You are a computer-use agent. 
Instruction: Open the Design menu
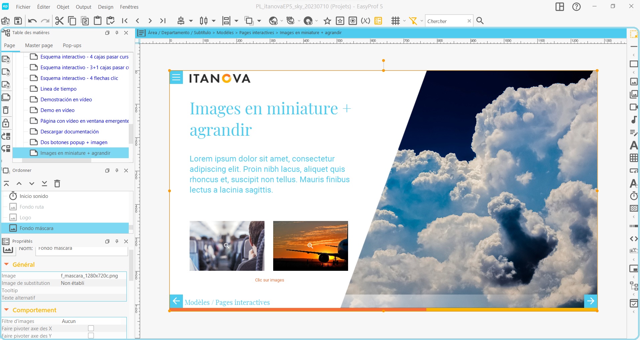(106, 7)
